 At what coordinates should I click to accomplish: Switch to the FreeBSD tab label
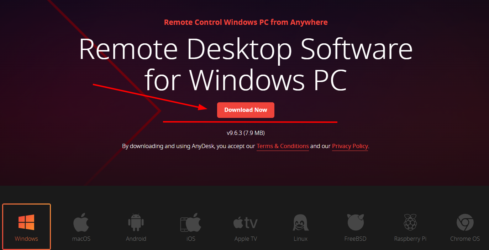tap(355, 239)
